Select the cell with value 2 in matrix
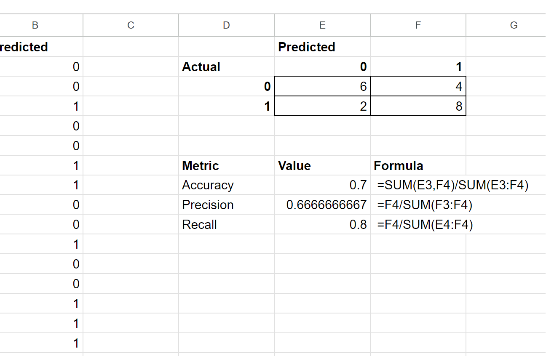 (x=322, y=106)
